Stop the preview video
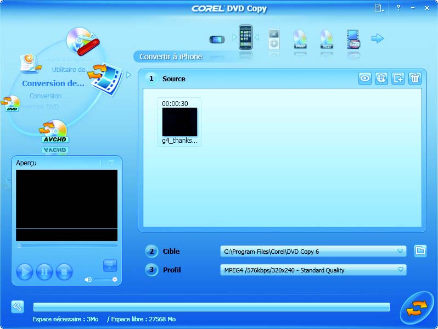The width and height of the screenshot is (438, 329). (x=64, y=271)
